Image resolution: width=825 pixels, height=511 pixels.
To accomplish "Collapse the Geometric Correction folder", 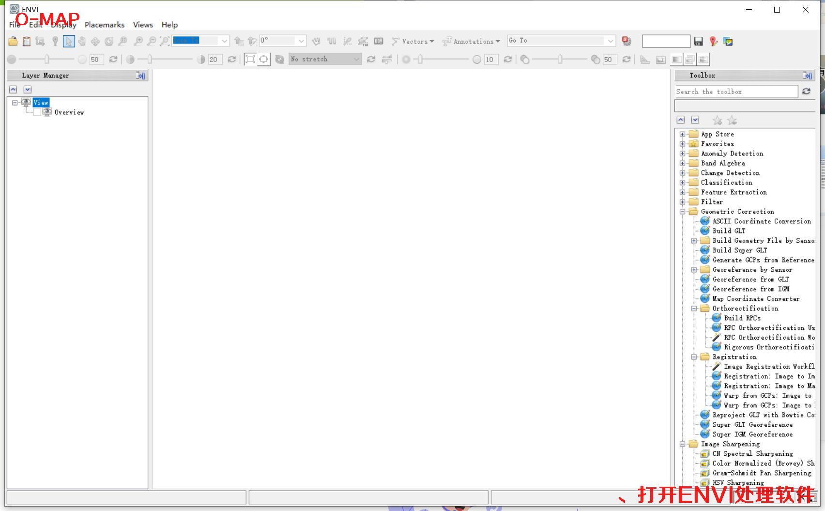I will click(x=682, y=212).
